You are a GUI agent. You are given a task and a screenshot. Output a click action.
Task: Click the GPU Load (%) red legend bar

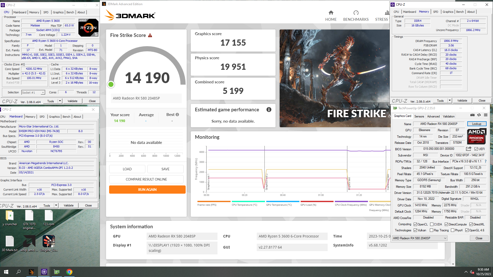pyautogui.click(x=317, y=201)
